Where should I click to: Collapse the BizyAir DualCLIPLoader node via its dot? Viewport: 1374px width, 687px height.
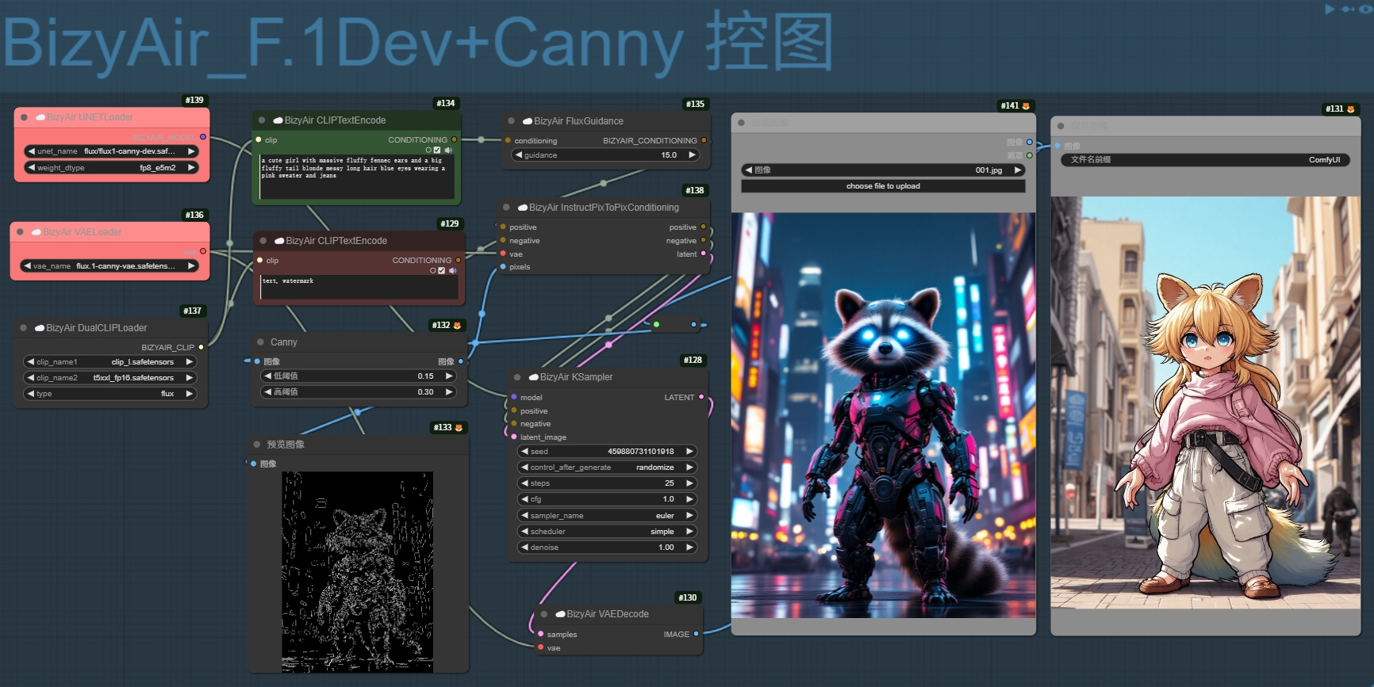click(x=24, y=328)
